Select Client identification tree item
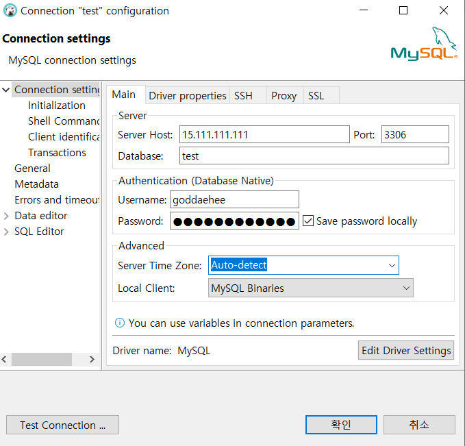Screen dimensions: 465x446 click(64, 137)
